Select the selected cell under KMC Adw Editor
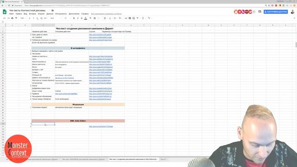 click(x=43, y=124)
